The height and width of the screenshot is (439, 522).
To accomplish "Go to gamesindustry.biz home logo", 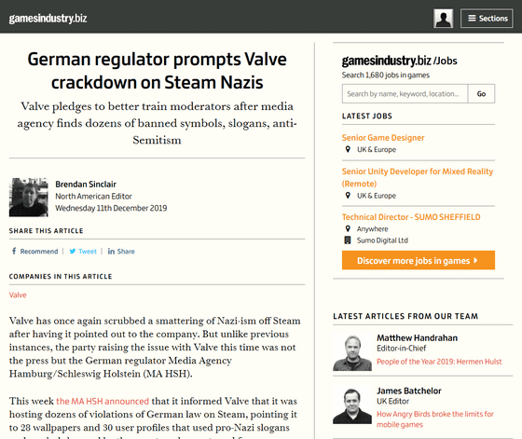I will 48,19.
